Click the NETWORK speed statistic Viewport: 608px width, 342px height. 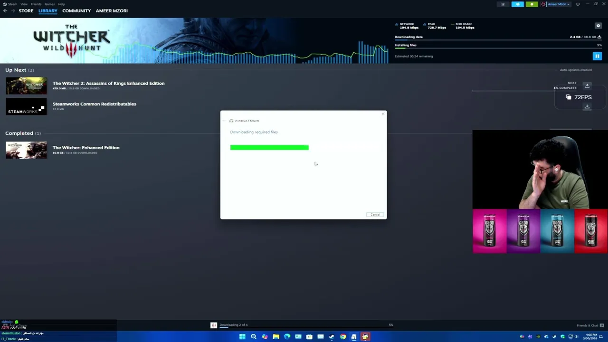(x=407, y=26)
